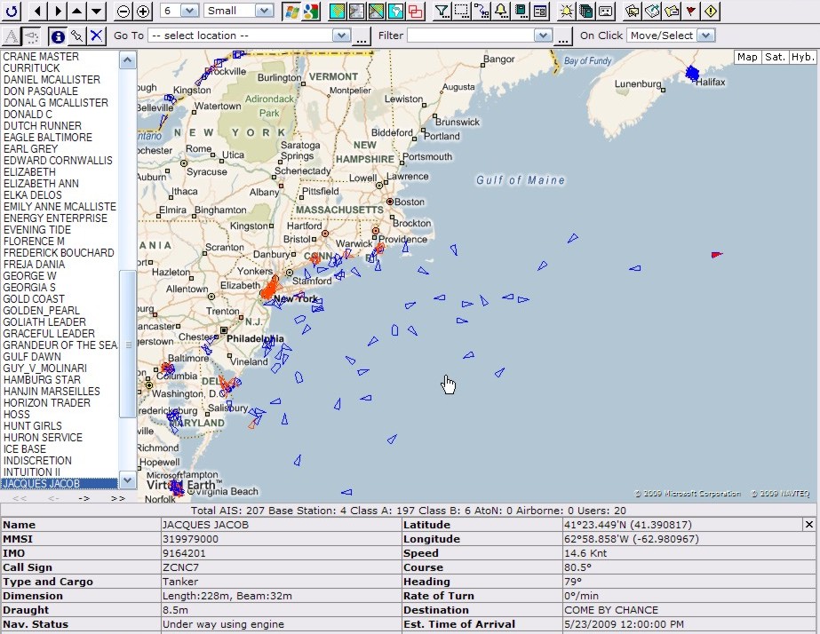Switch map to Map view
820x634 pixels.
[x=747, y=57]
